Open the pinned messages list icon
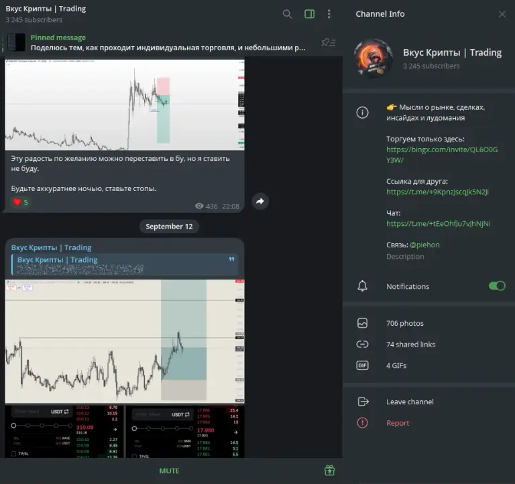The image size is (515, 484). pyautogui.click(x=328, y=43)
